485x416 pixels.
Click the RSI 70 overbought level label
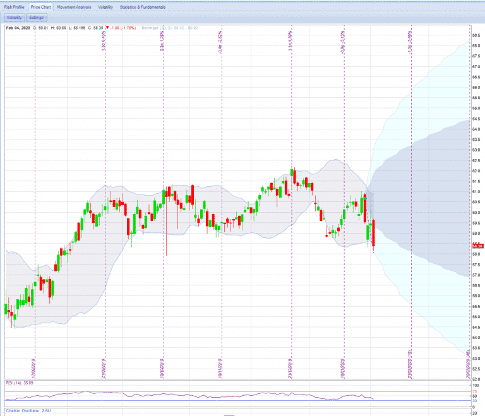coord(474,392)
